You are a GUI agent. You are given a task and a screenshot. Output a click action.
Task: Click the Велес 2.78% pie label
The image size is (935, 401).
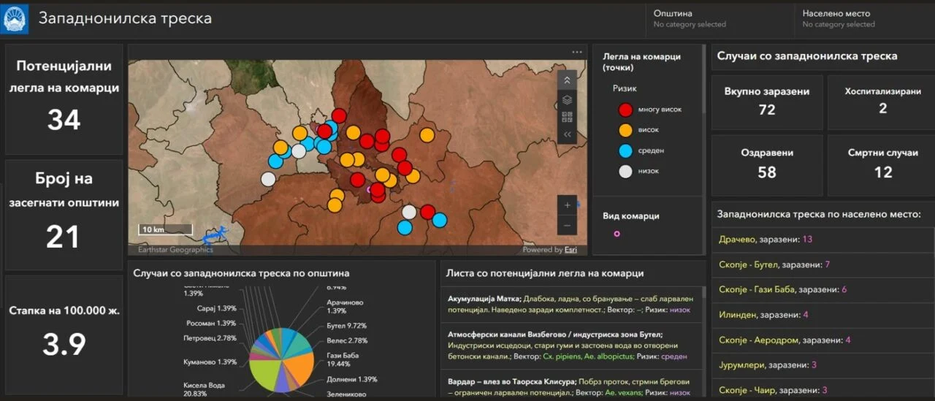click(x=346, y=340)
